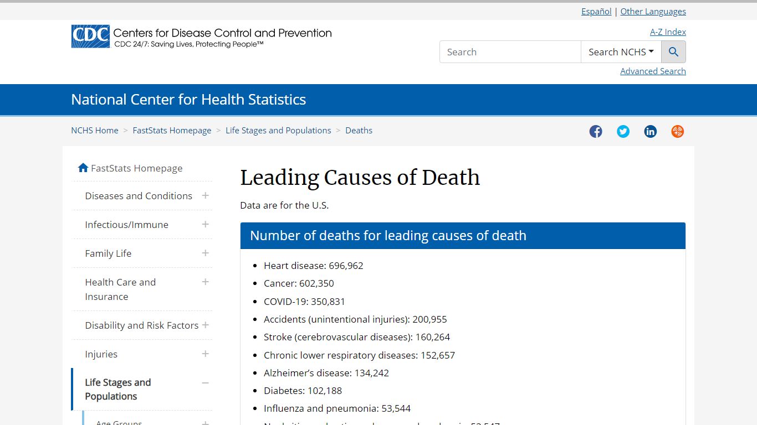Click NCHS Home breadcrumb
757x425 pixels.
95,131
